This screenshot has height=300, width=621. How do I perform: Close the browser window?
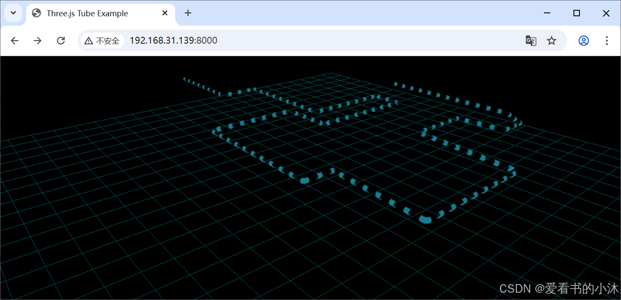[x=606, y=13]
